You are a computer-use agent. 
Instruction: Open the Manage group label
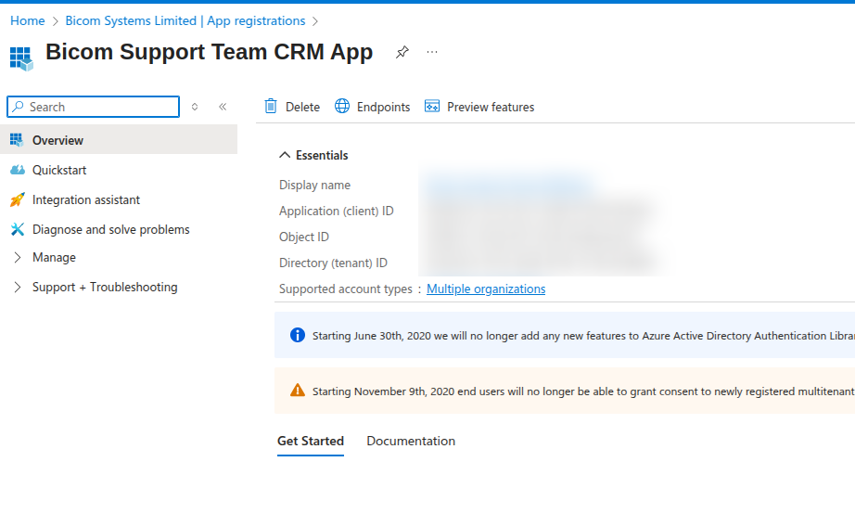[x=54, y=257]
